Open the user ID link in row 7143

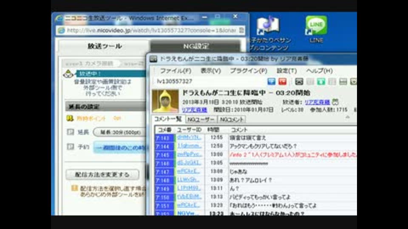(189, 137)
